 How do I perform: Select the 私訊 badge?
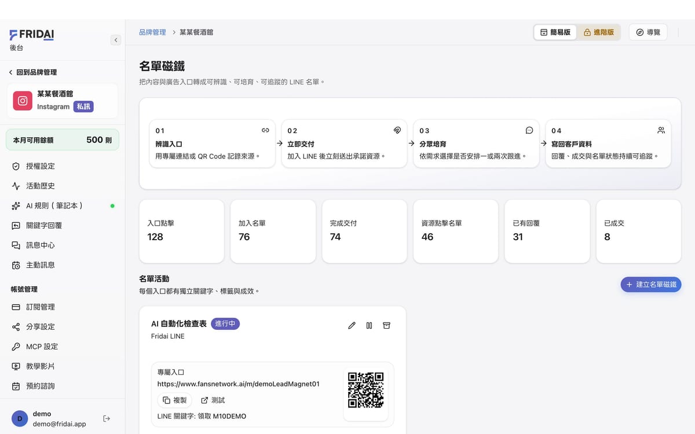coord(83,106)
